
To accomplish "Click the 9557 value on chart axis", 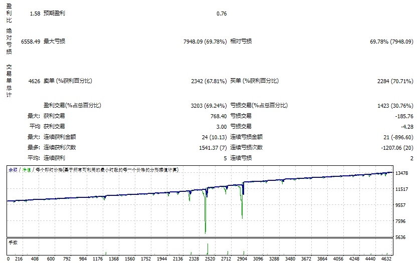I will pos(400,205).
